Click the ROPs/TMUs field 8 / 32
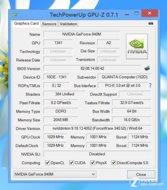Image resolution: width=167 pixels, height=190 pixels. pos(56,86)
